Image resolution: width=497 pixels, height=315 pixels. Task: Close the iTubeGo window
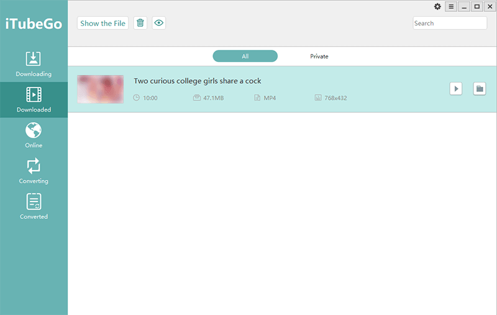[x=490, y=6]
